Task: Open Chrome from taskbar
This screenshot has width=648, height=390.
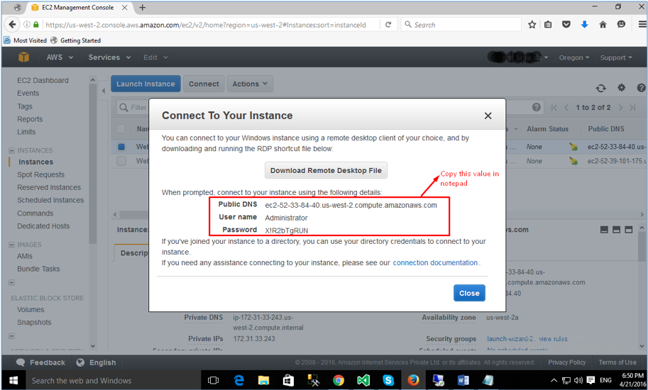Action: (x=339, y=380)
